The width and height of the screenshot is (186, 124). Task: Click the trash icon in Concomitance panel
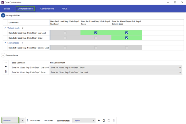point(6,72)
